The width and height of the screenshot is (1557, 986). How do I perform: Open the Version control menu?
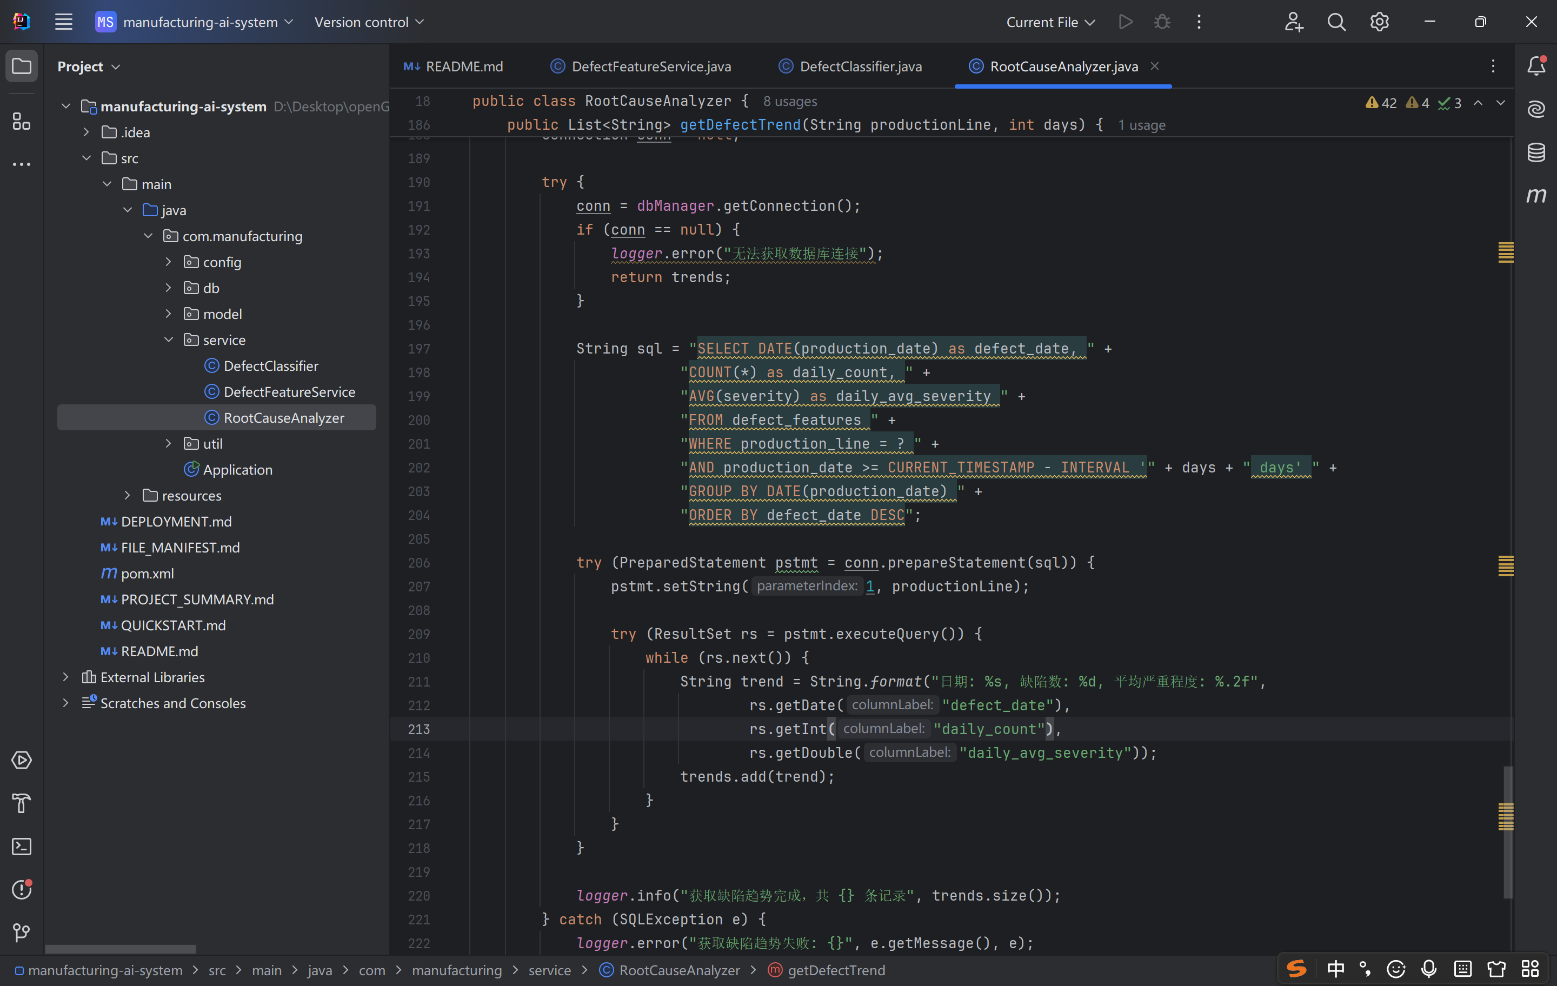click(369, 22)
